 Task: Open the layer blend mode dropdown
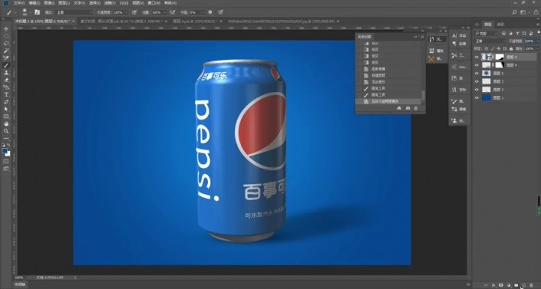490,41
